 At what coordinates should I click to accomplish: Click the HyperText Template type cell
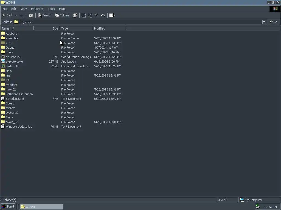[75, 66]
